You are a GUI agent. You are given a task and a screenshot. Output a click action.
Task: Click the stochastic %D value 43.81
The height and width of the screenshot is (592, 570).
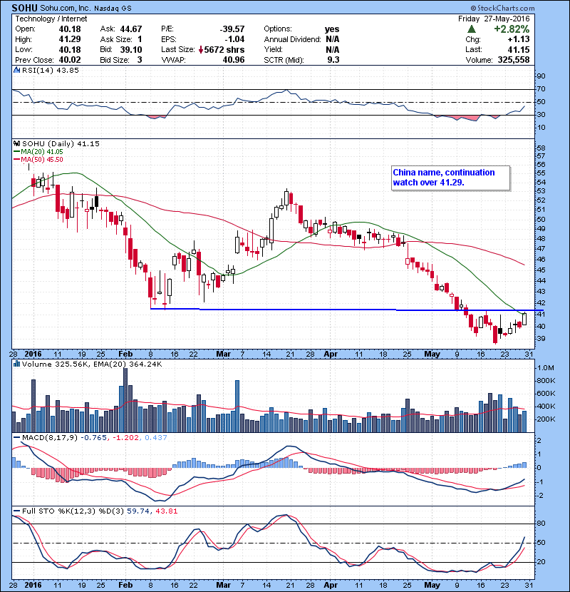166,511
